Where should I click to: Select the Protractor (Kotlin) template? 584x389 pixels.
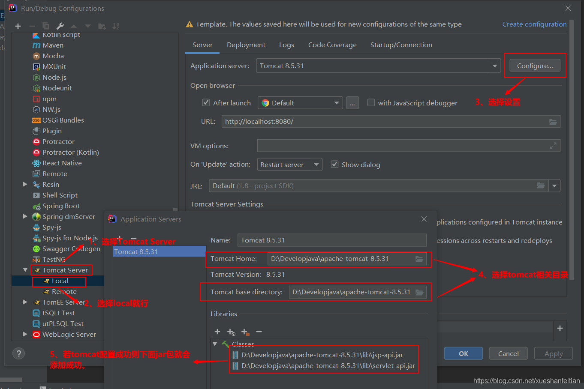pos(71,153)
